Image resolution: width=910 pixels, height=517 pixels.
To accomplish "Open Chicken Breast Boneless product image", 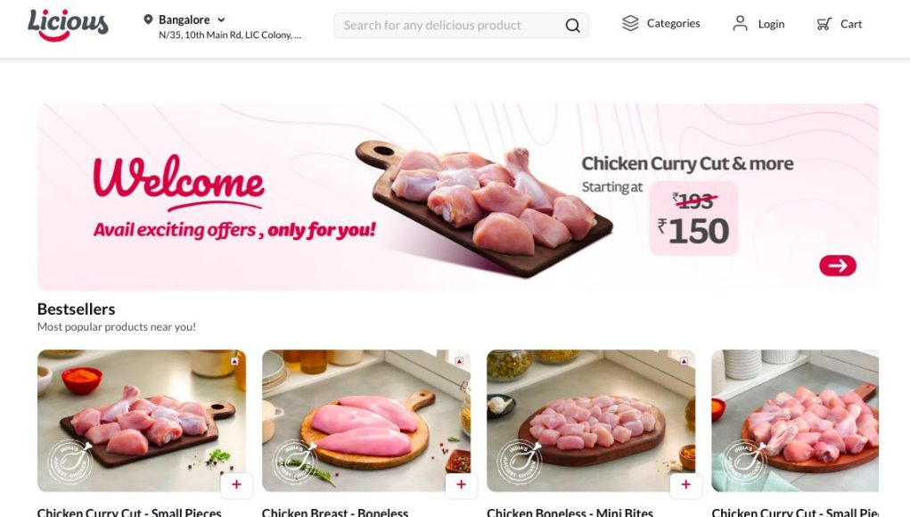I will [366, 421].
